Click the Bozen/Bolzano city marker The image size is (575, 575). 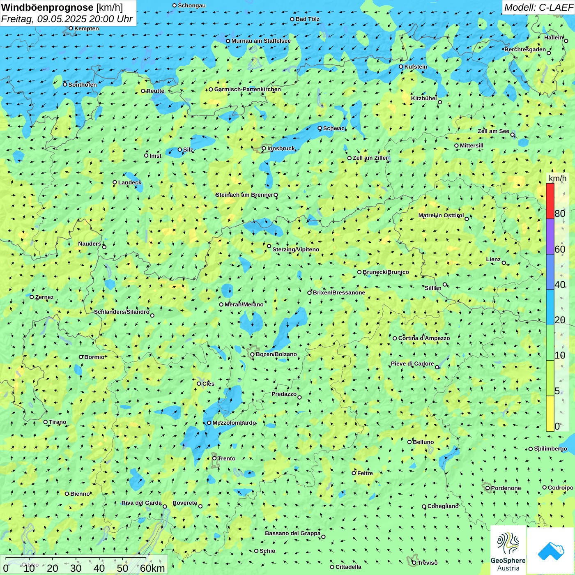click(x=253, y=354)
